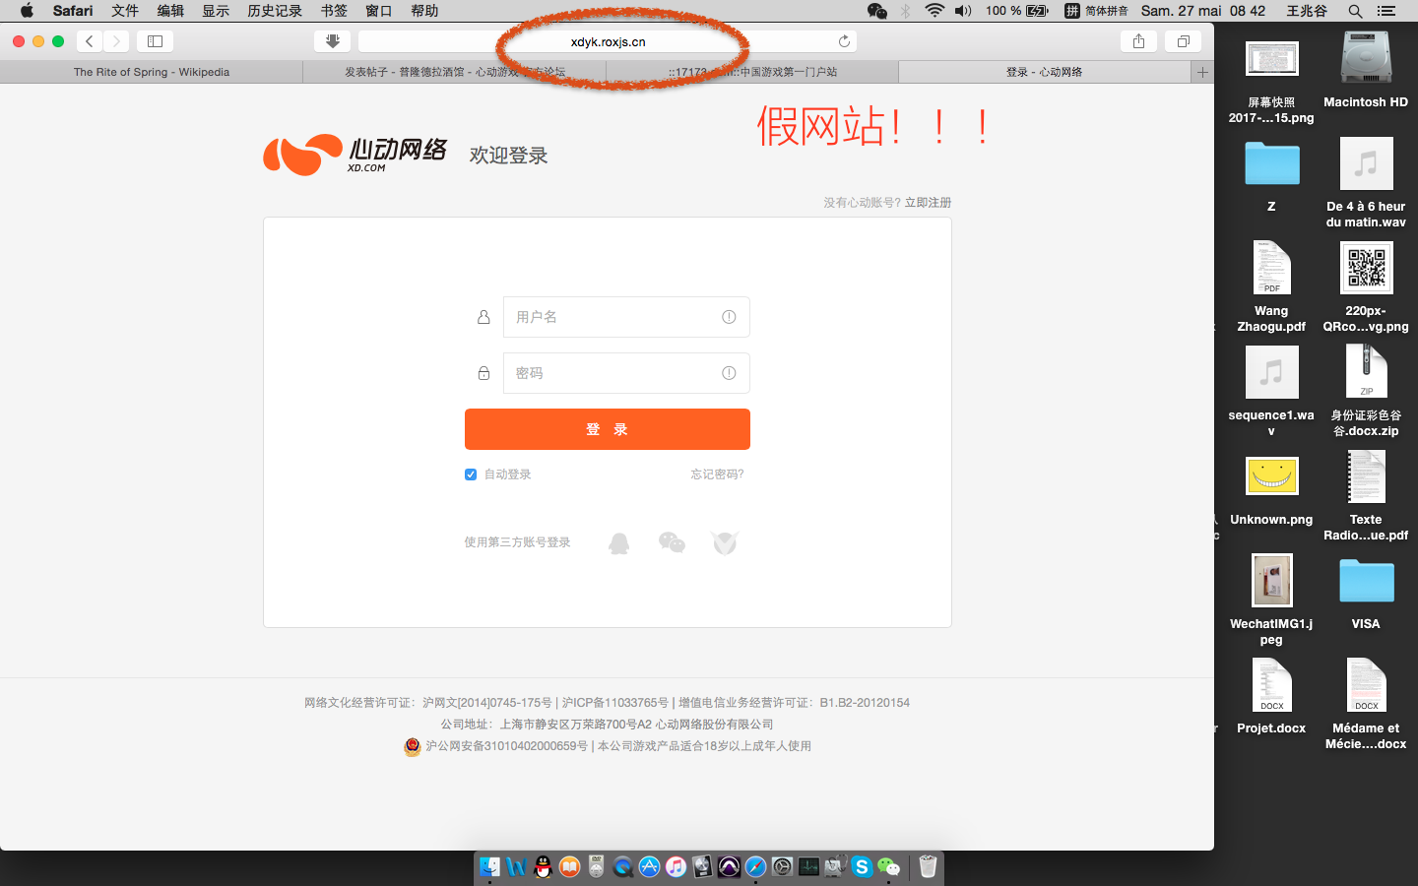Select Unknown.png thumbnail on desktop
The height and width of the screenshot is (886, 1418).
pyautogui.click(x=1271, y=476)
